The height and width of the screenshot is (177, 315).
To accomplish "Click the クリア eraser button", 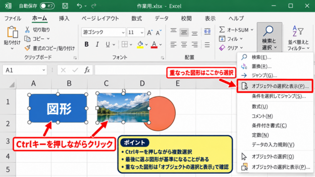I will pos(231,48).
